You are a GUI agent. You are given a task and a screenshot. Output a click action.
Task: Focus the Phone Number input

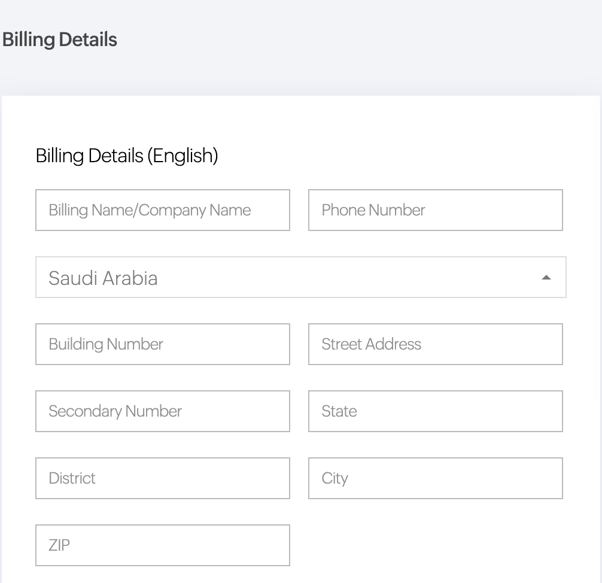(x=435, y=210)
